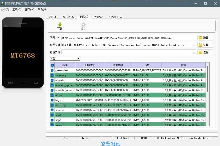Toggle the select-all checkbox in table header
This screenshot has width=220, height=146.
(x=52, y=65)
